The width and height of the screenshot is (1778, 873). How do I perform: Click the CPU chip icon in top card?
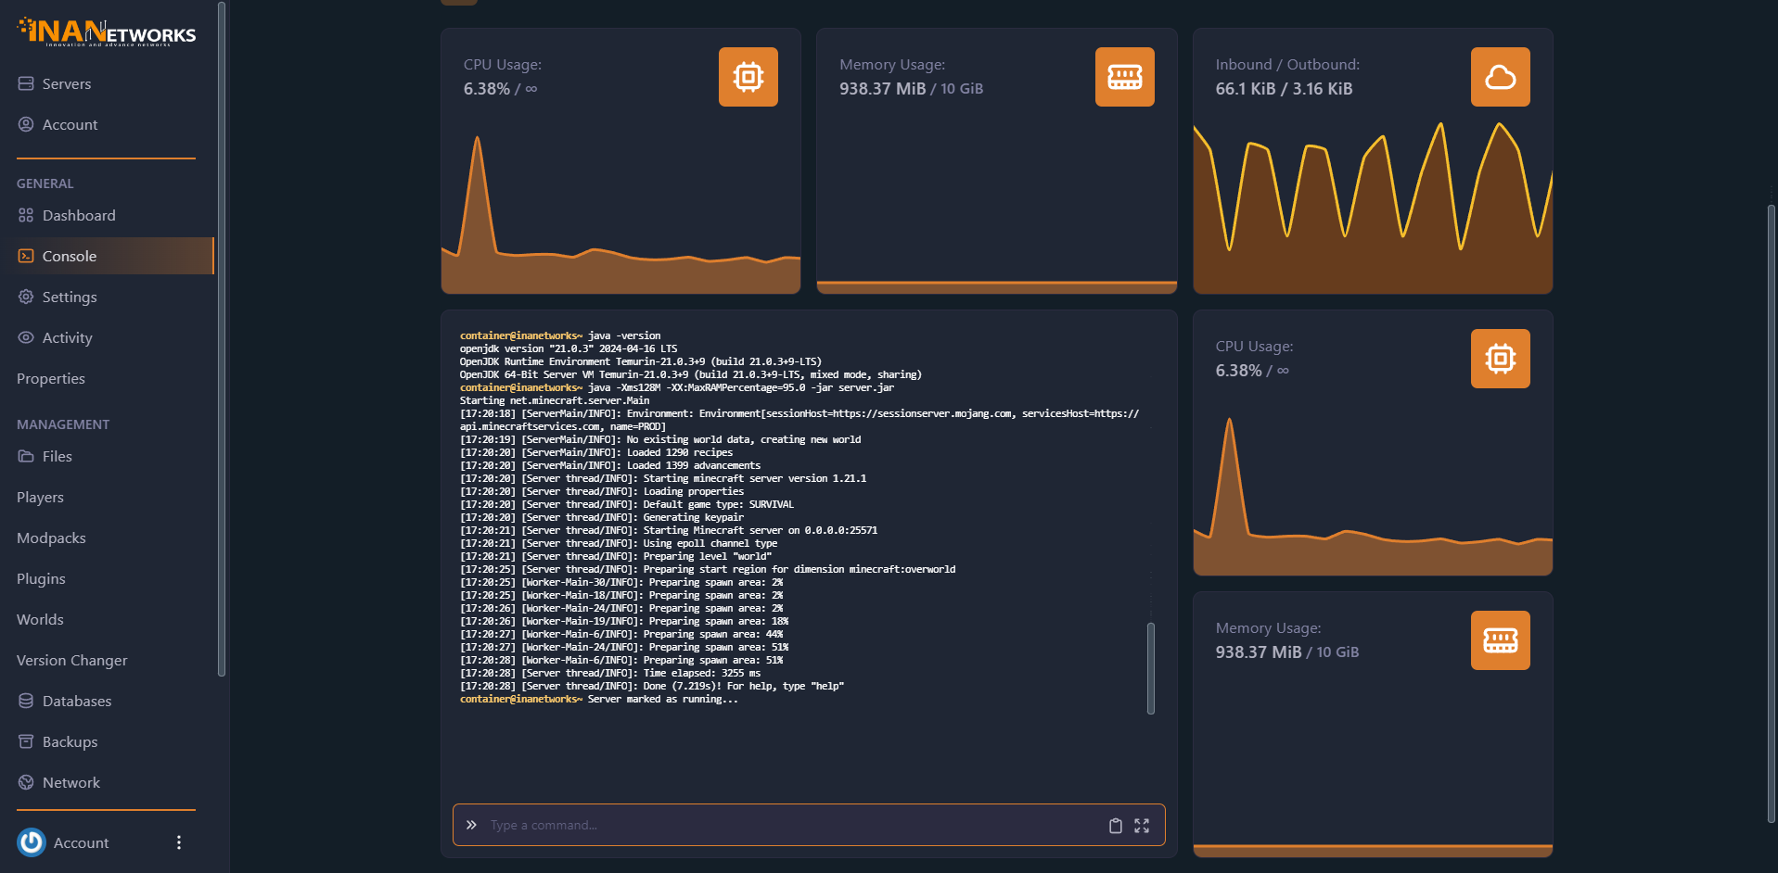[748, 77]
